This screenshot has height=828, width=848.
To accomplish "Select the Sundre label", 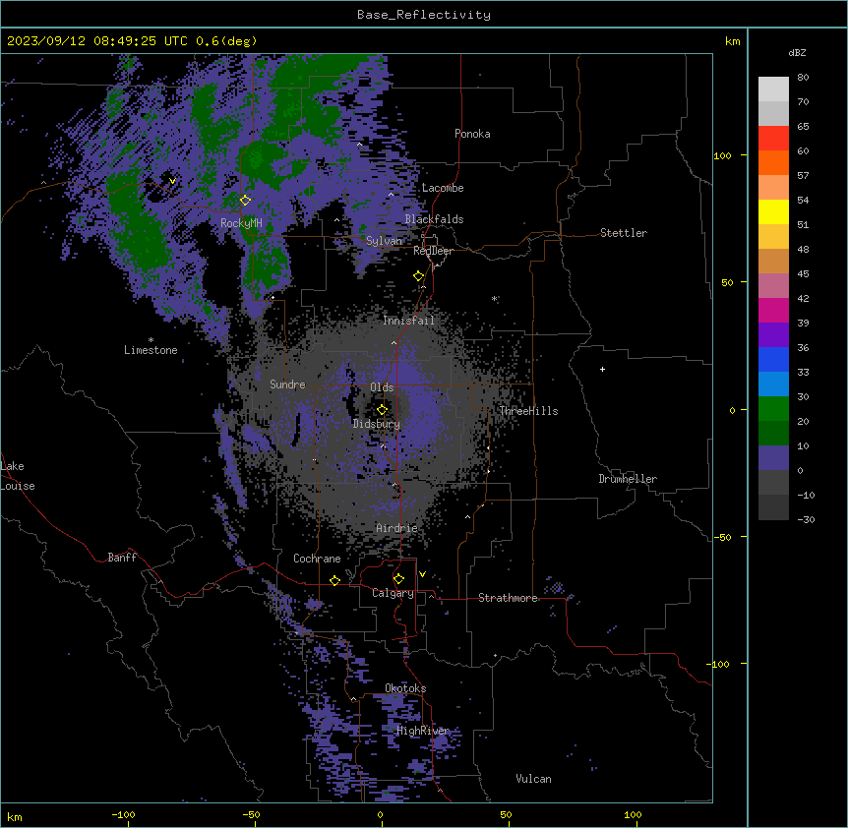I will (287, 384).
